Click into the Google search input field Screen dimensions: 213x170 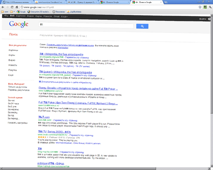point(86,25)
